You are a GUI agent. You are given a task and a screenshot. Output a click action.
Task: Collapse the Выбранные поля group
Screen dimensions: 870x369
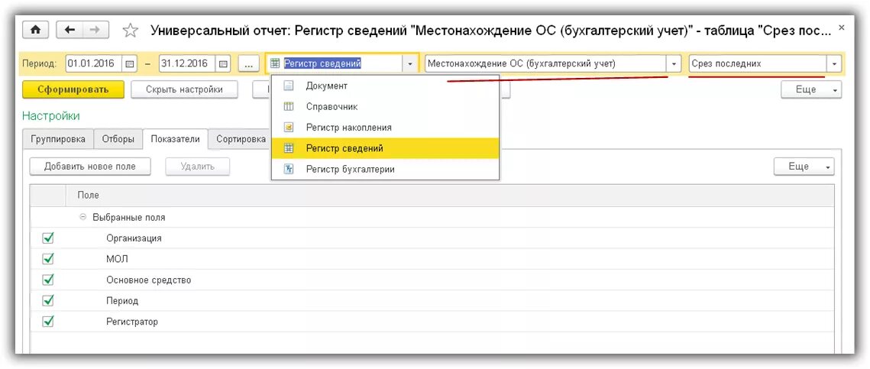click(x=82, y=218)
